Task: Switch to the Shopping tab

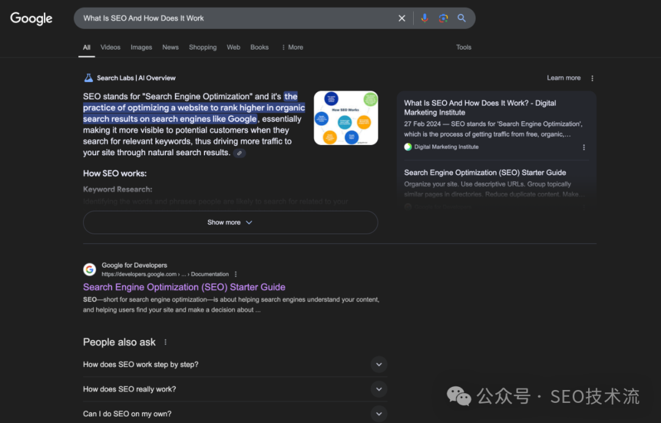Action: pos(203,47)
